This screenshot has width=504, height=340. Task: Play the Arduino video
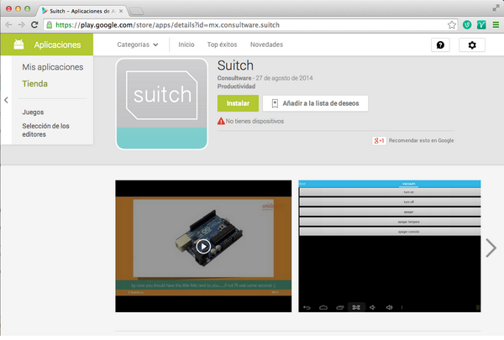203,247
